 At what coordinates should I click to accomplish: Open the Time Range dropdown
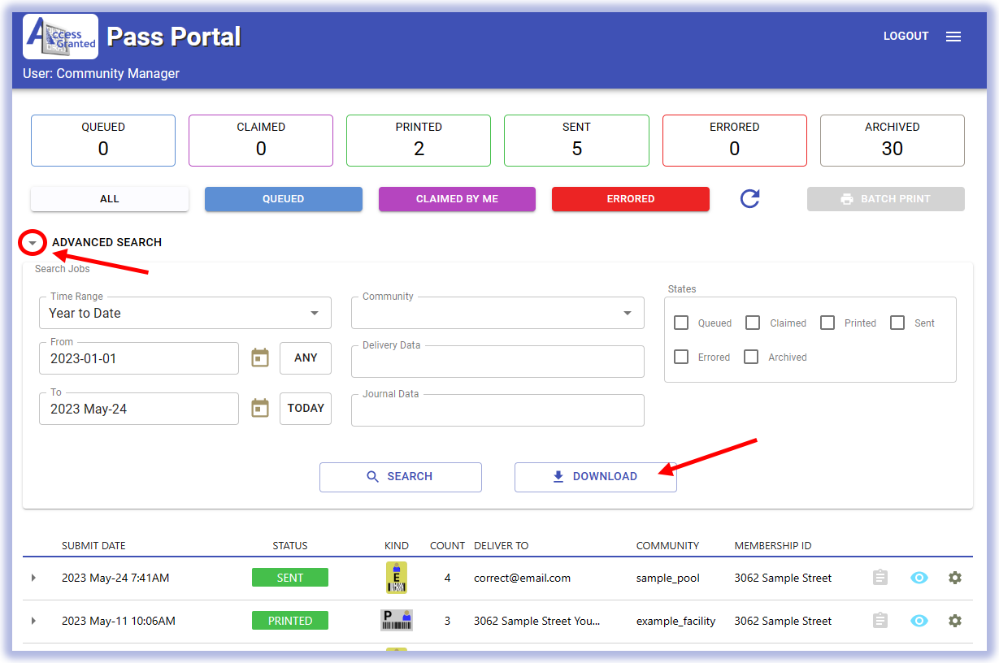[x=185, y=313]
